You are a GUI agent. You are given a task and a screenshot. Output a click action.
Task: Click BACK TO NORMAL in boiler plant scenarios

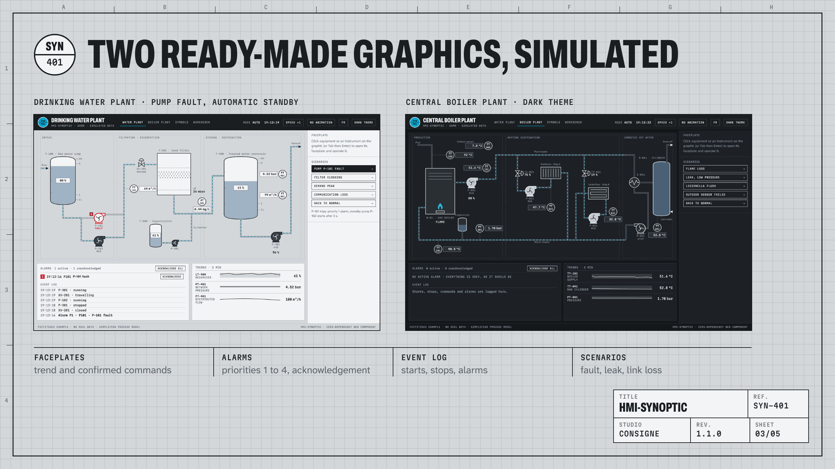tap(715, 203)
